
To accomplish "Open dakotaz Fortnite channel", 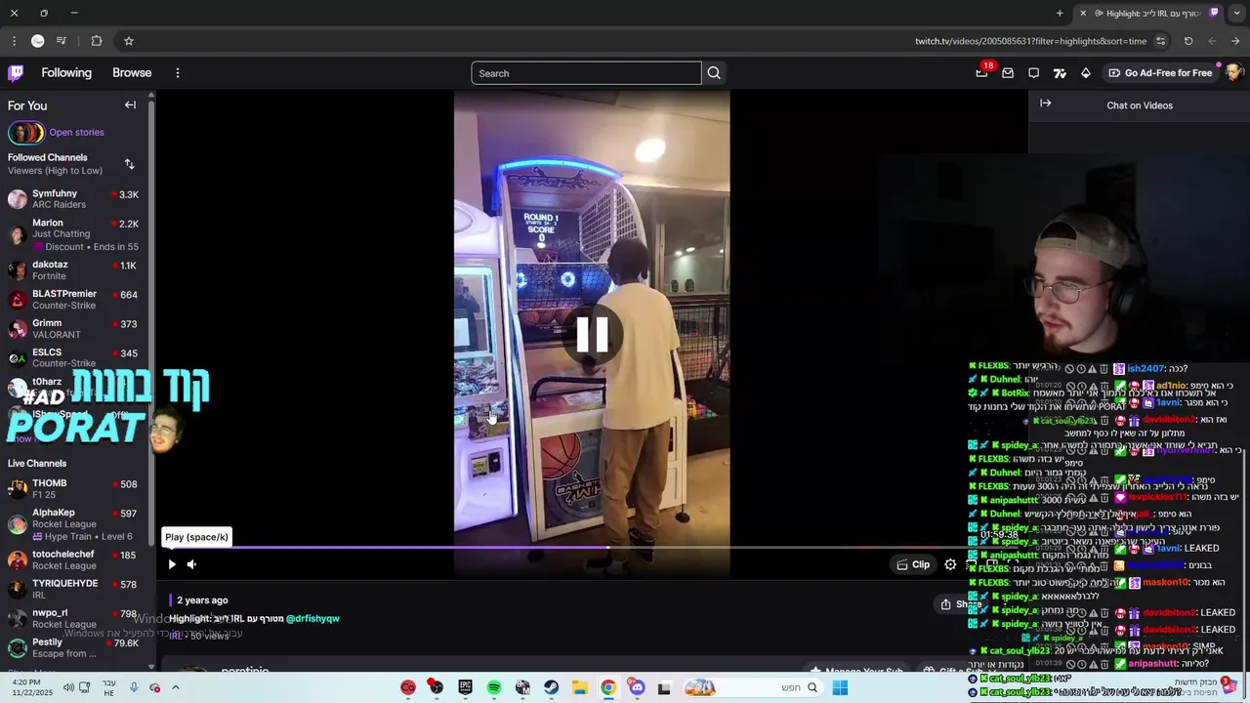I will [x=73, y=270].
